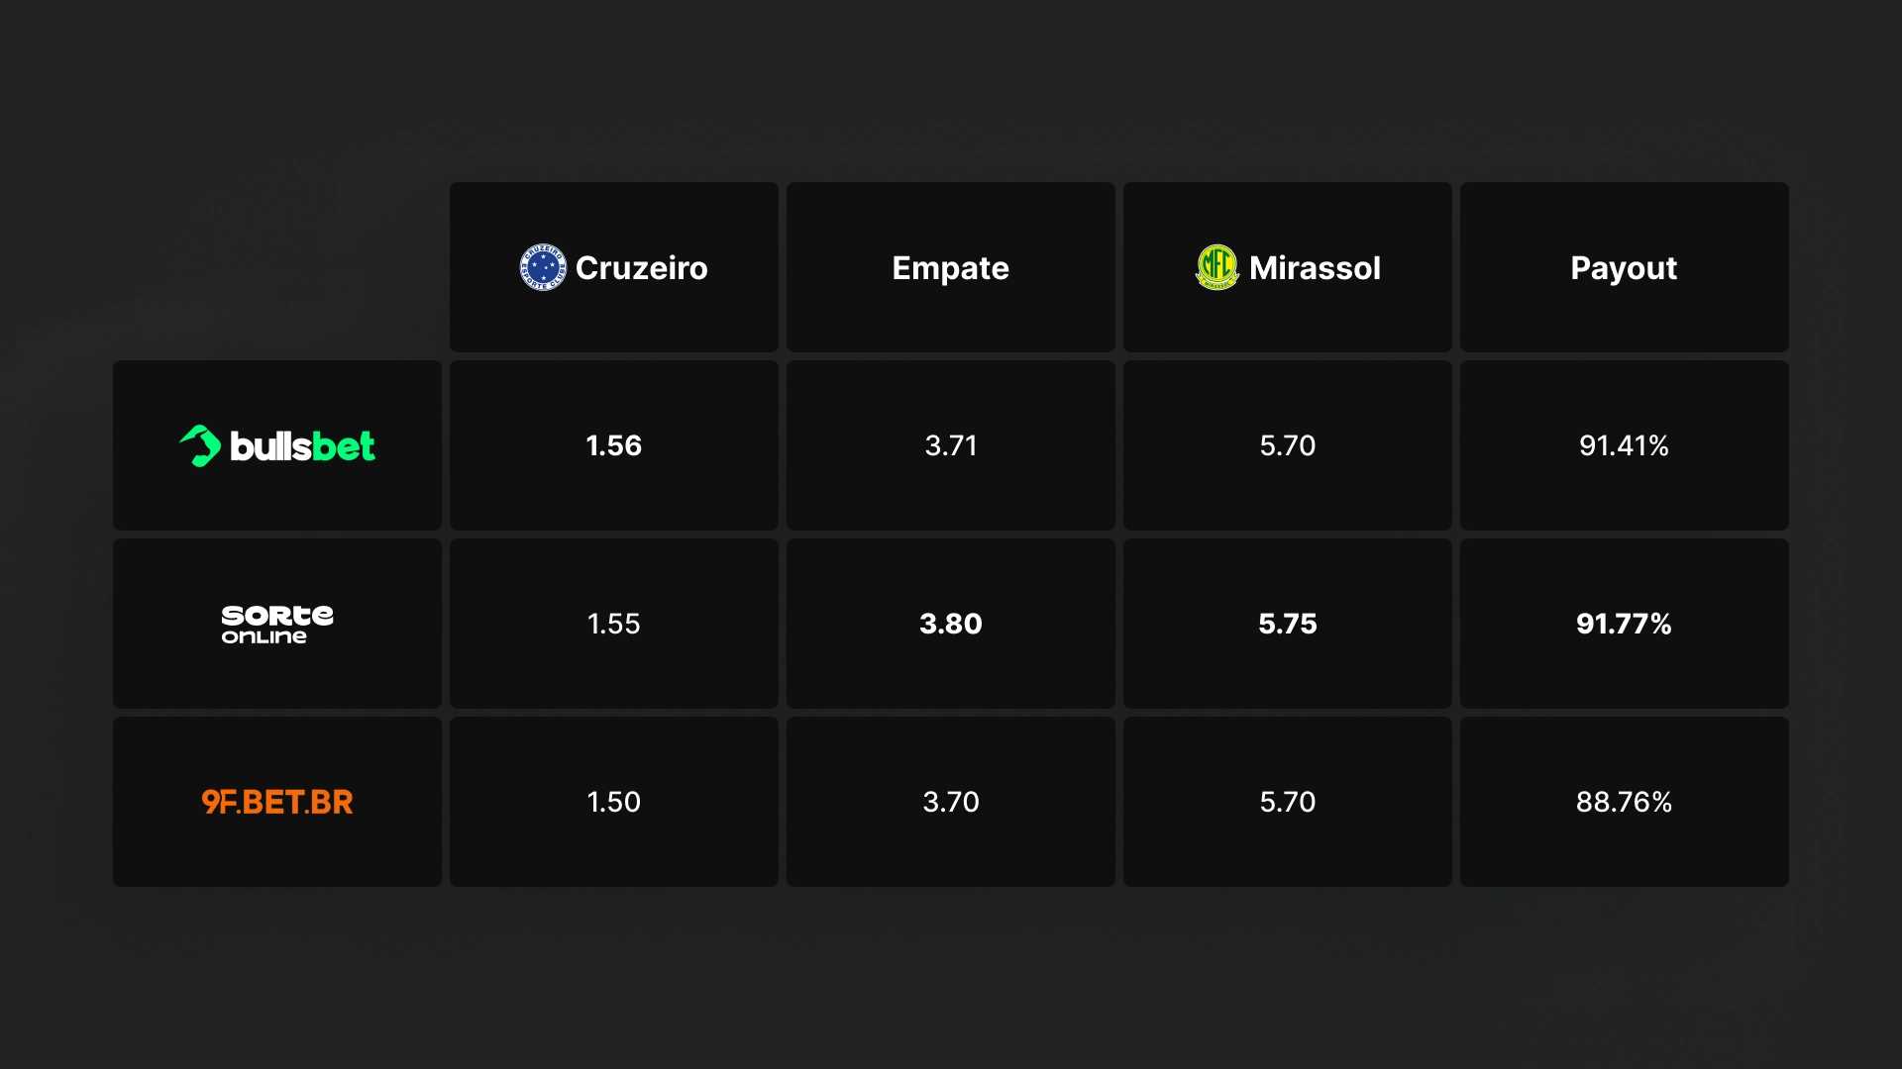The height and width of the screenshot is (1069, 1902).
Task: Select the Payout column header
Action: 1625,267
